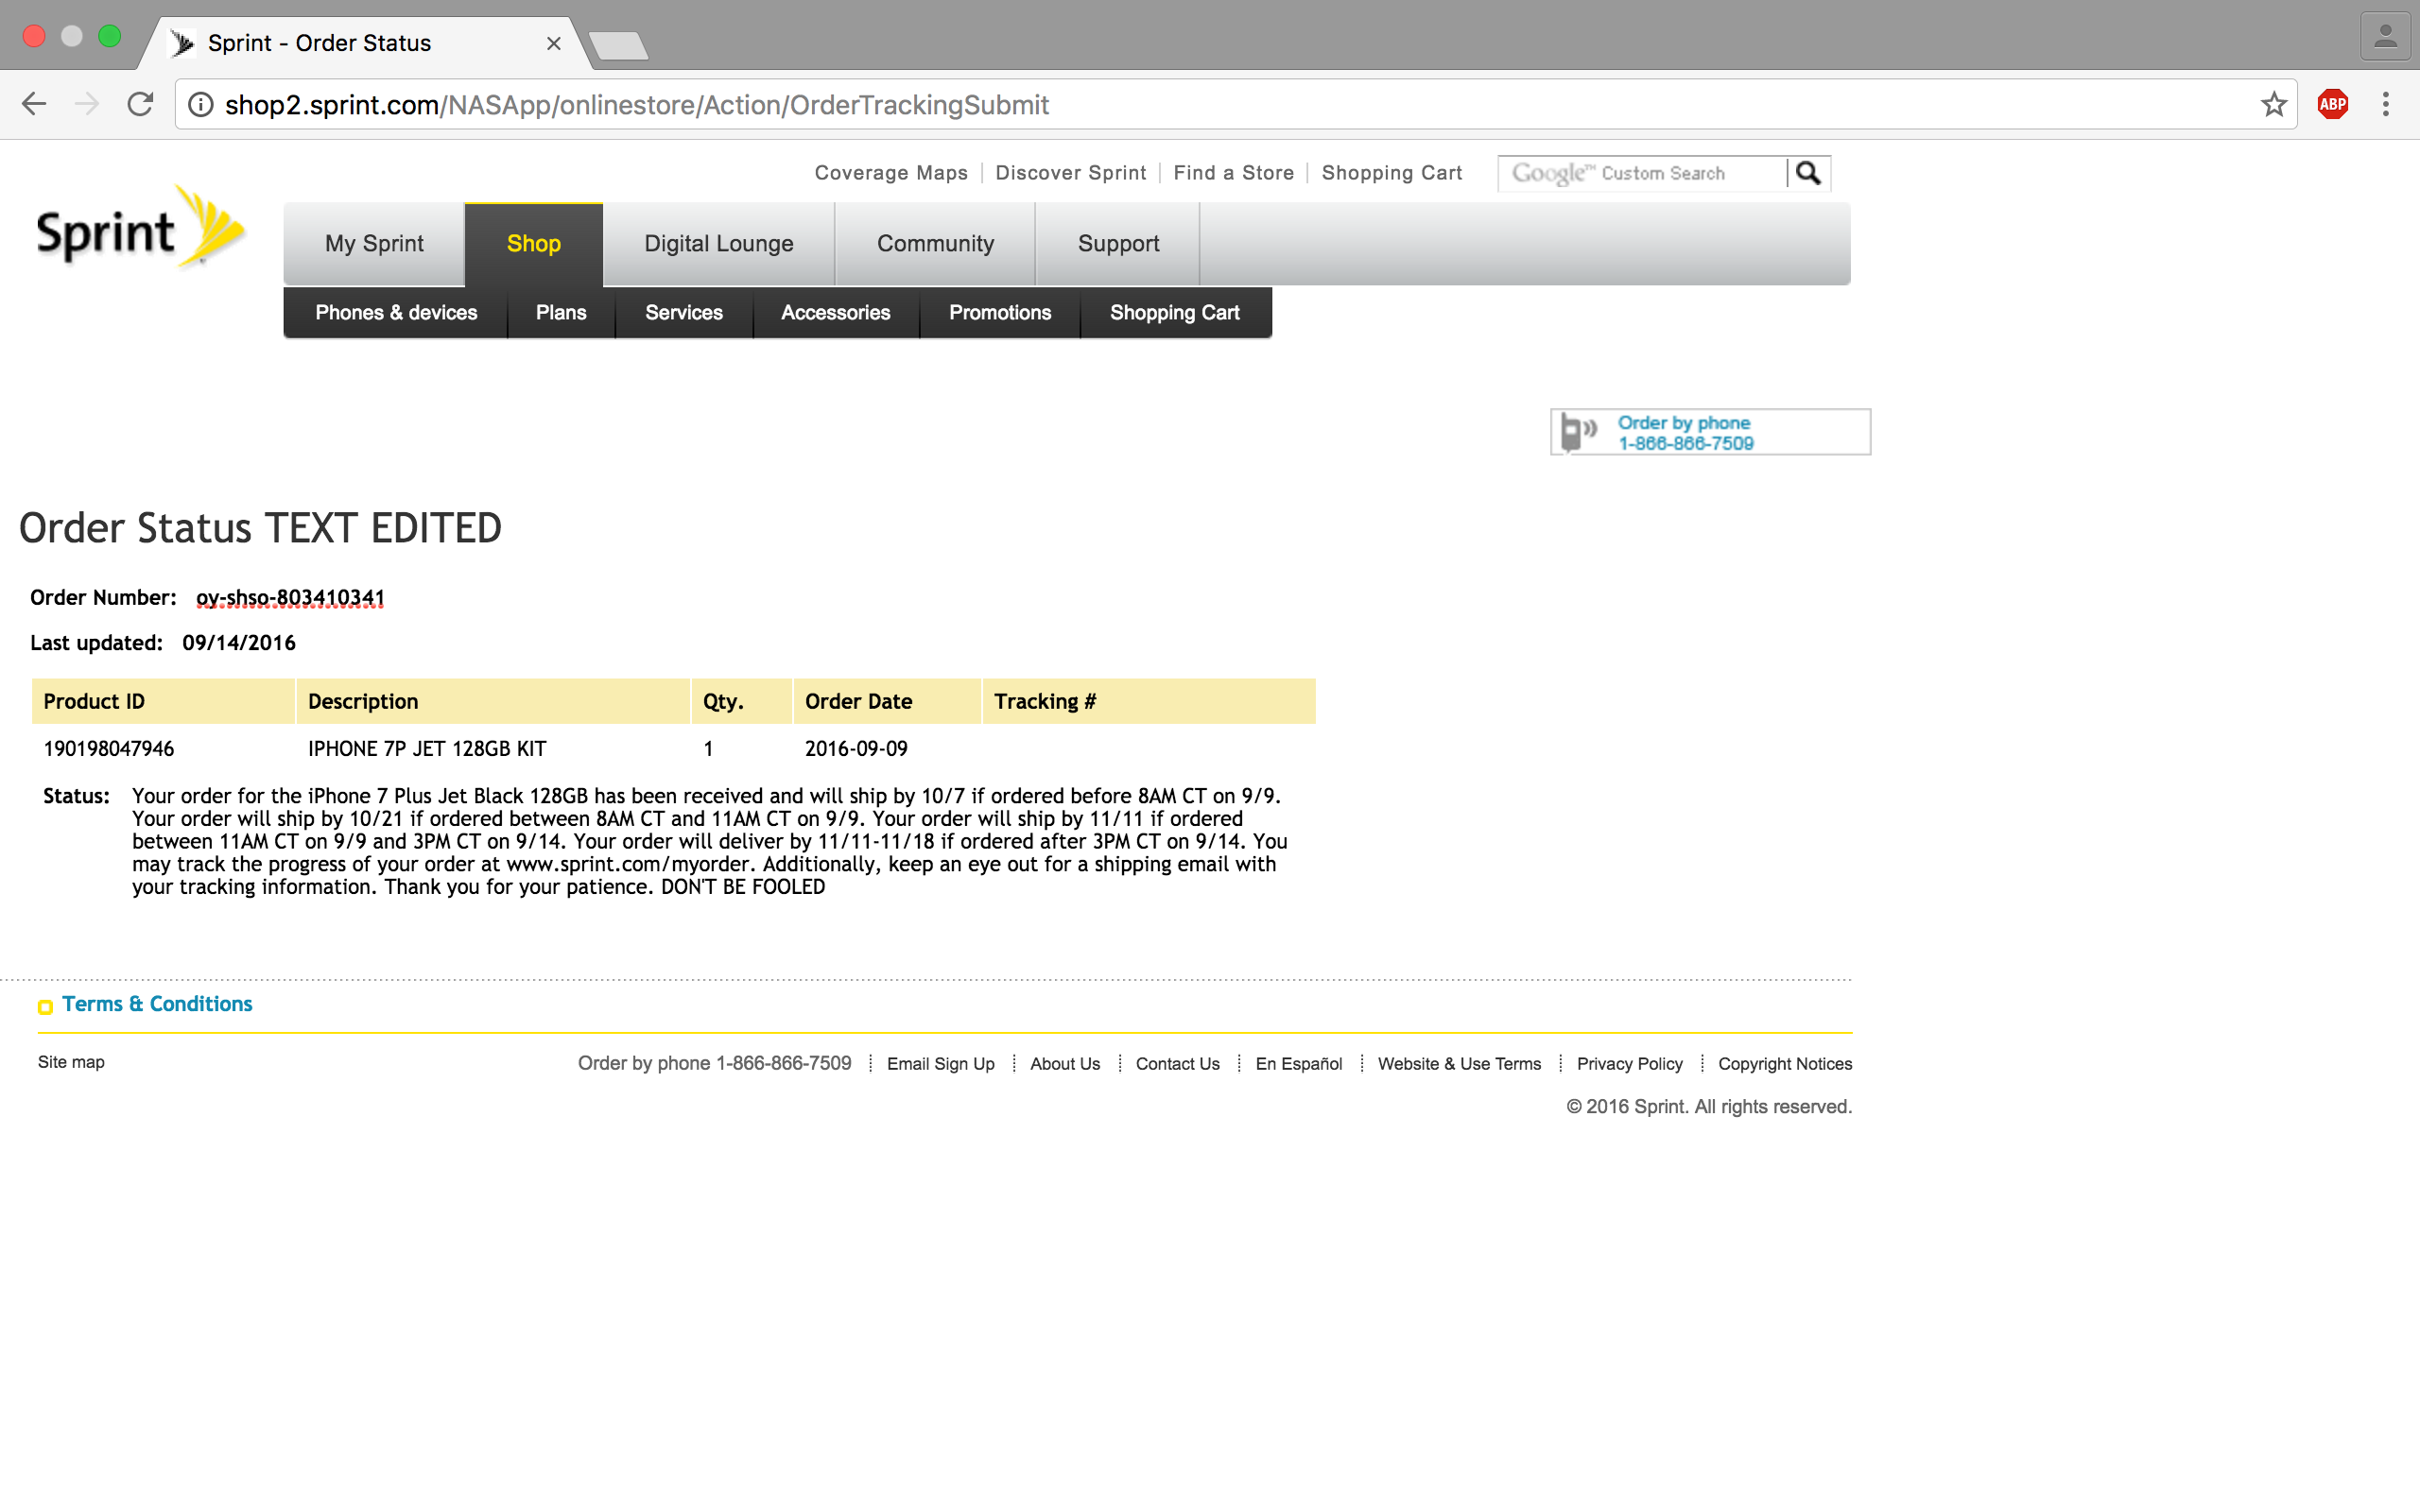
Task: Open the Coverage Maps link
Action: point(890,173)
